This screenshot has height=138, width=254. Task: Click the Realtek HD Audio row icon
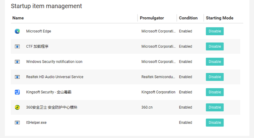[17, 77]
